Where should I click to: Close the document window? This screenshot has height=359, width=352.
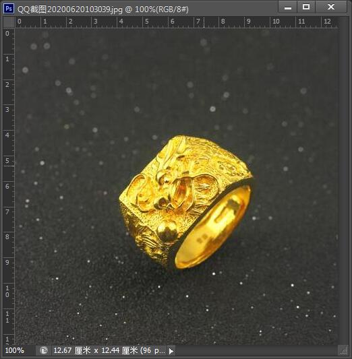(331, 7)
